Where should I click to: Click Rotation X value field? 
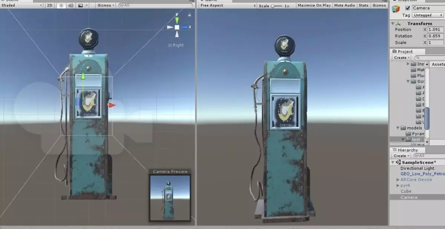point(436,36)
